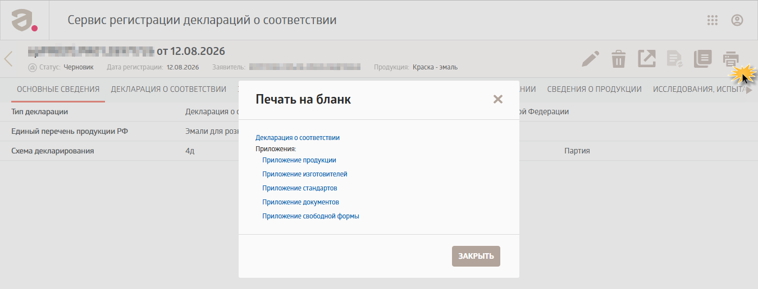Go back with the left chevron
Image resolution: width=758 pixels, height=289 pixels.
[8, 59]
